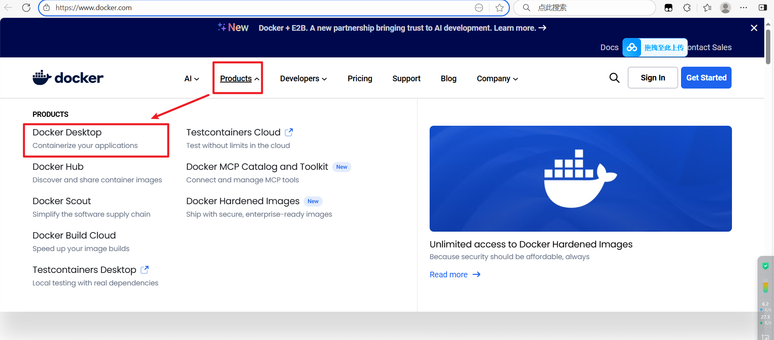Expand the AI dropdown menu

[192, 78]
